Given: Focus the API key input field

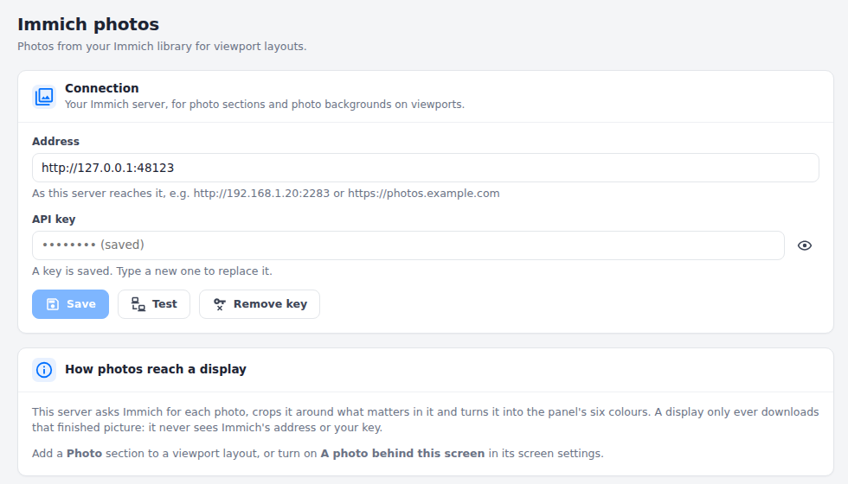Looking at the screenshot, I should tap(408, 245).
